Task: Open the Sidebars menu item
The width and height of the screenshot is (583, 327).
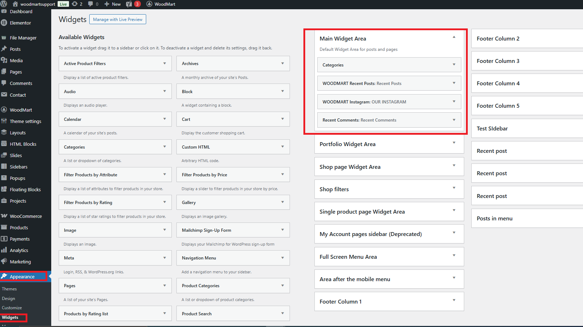Action: [x=18, y=167]
